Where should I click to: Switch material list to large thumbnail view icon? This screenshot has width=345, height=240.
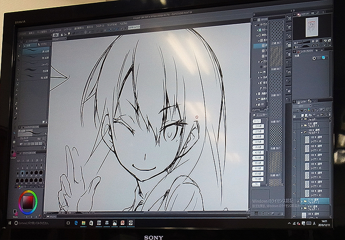click(257, 214)
